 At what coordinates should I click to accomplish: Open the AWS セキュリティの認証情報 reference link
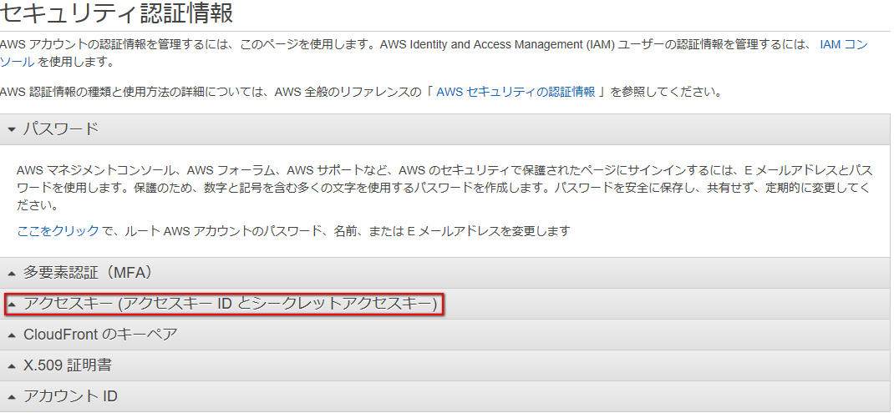click(516, 92)
